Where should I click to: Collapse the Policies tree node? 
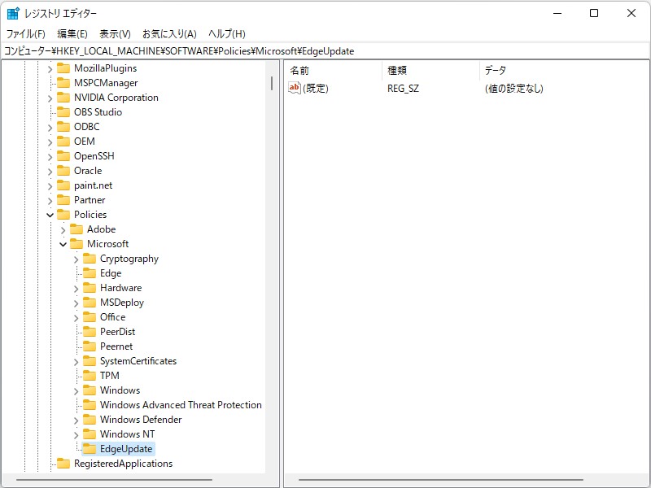click(49, 214)
